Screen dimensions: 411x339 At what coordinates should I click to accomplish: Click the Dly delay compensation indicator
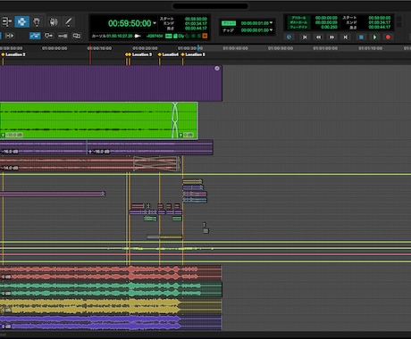point(181,36)
